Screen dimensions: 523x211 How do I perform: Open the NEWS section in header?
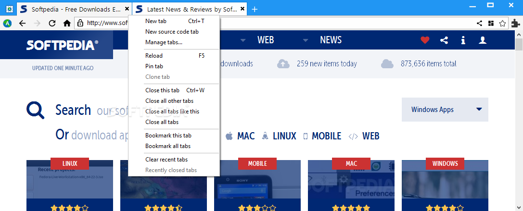(x=331, y=40)
